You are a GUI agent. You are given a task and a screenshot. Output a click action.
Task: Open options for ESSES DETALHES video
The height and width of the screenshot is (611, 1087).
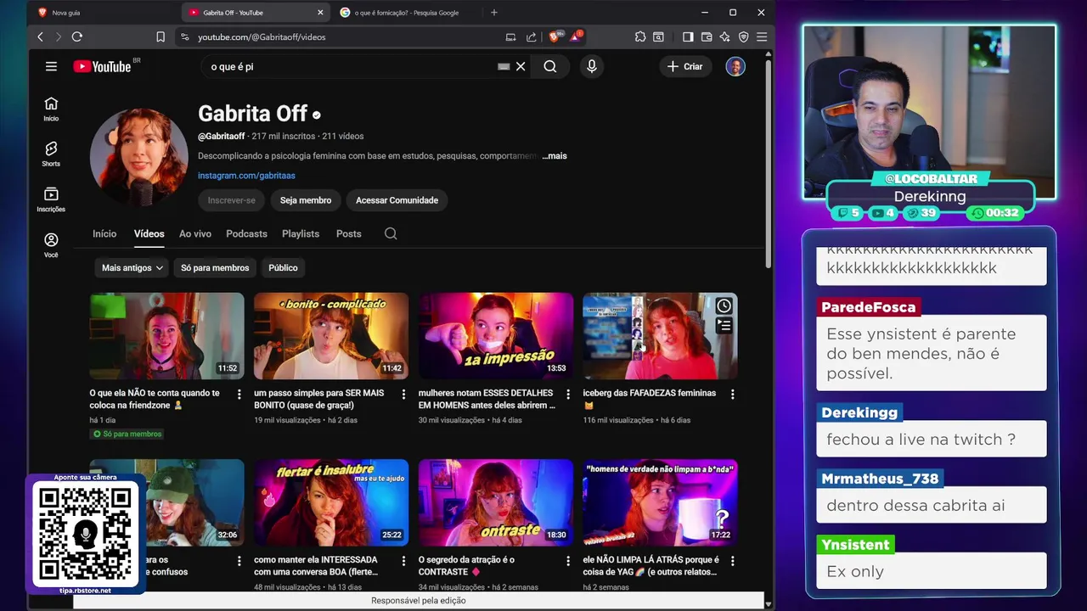(x=568, y=395)
